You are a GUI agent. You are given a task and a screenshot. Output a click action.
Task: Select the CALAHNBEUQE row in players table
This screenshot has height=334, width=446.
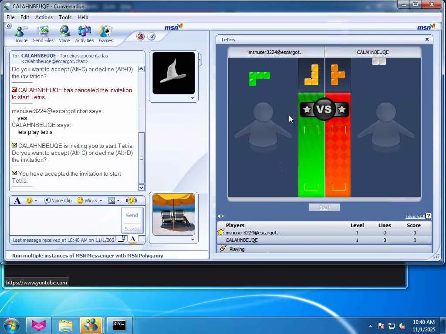[x=324, y=240]
